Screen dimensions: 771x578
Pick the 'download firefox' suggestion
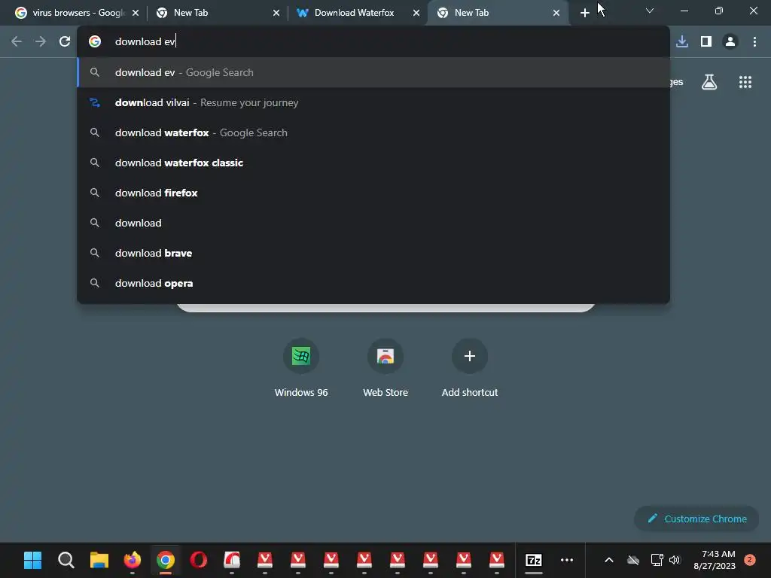[x=373, y=193]
